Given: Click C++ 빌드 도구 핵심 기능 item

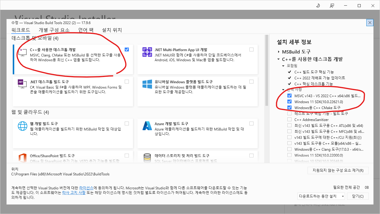Looking at the screenshot, I should coord(314,72).
